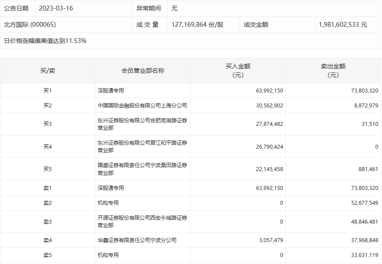Click 开源证券西安永城路证券营业部 name
Viewport: 382px width, 264px height.
(x=142, y=221)
